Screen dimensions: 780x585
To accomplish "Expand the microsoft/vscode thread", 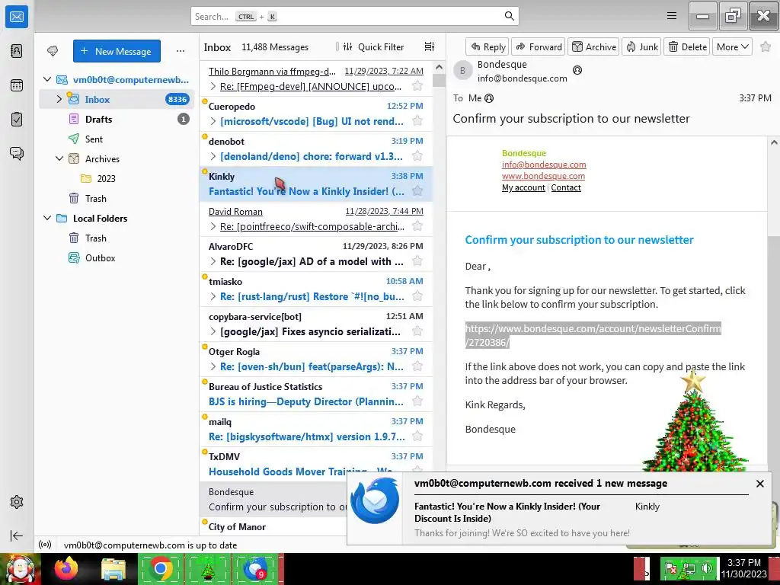I will coord(213,121).
